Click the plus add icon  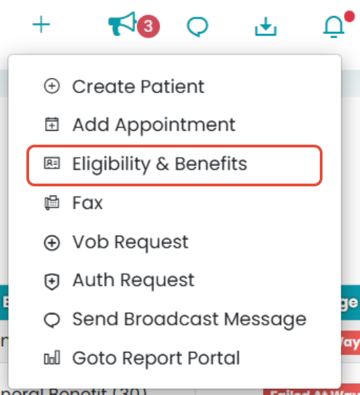tap(41, 24)
